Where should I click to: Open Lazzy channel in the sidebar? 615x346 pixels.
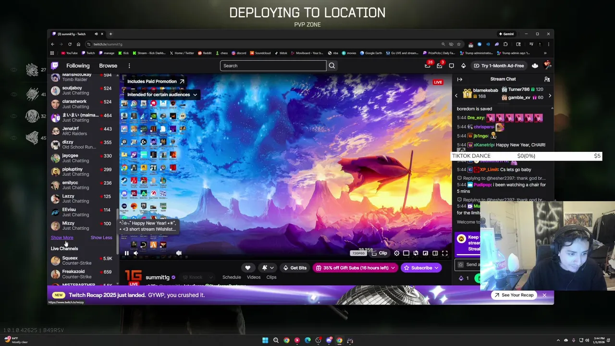coord(82,198)
